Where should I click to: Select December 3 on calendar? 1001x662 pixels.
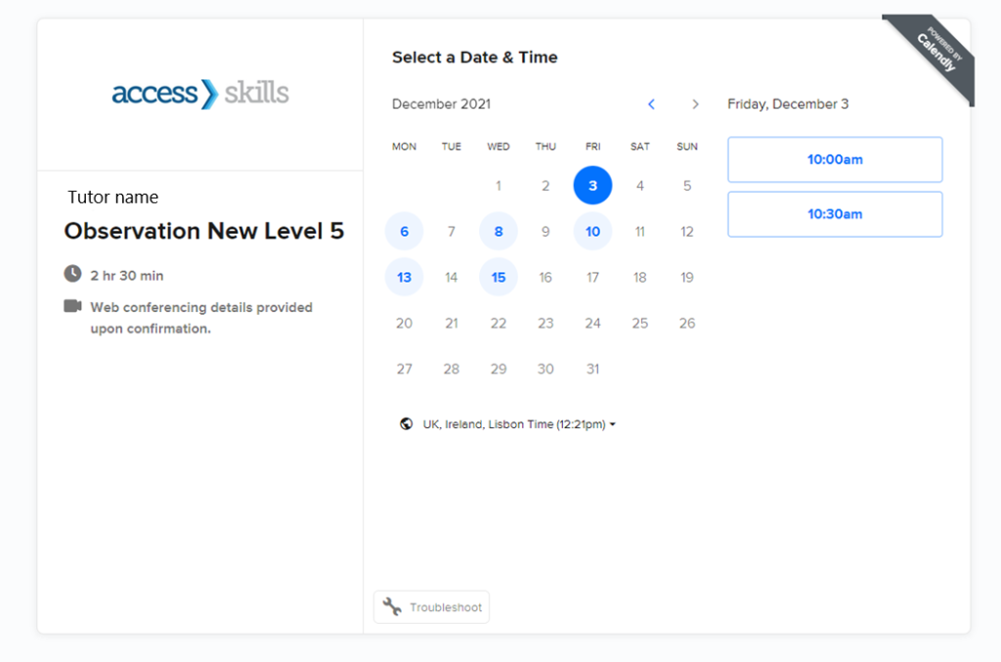pyautogui.click(x=592, y=186)
